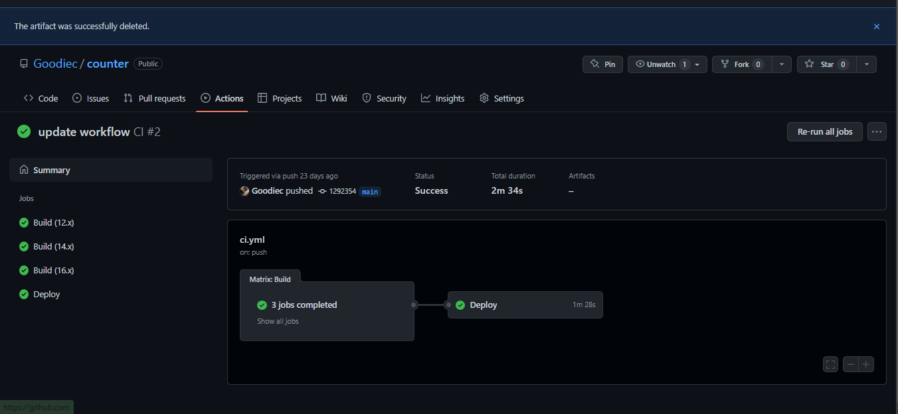Zoom out the workflow graph

tap(851, 364)
